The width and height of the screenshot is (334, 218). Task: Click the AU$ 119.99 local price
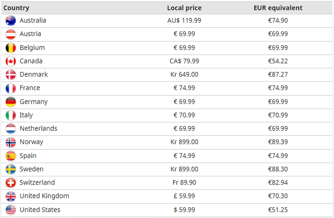[184, 21]
